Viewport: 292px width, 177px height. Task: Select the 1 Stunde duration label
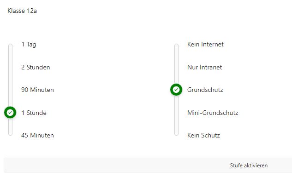(34, 113)
